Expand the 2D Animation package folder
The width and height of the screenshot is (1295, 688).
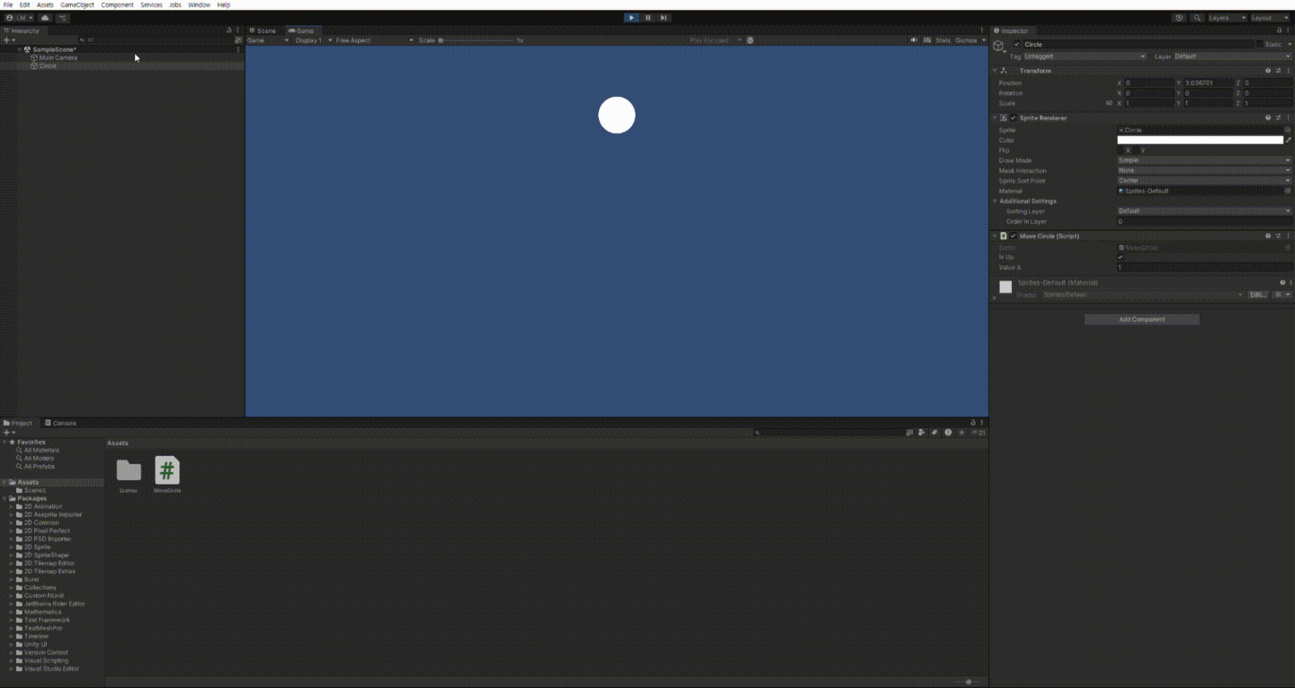(x=12, y=506)
